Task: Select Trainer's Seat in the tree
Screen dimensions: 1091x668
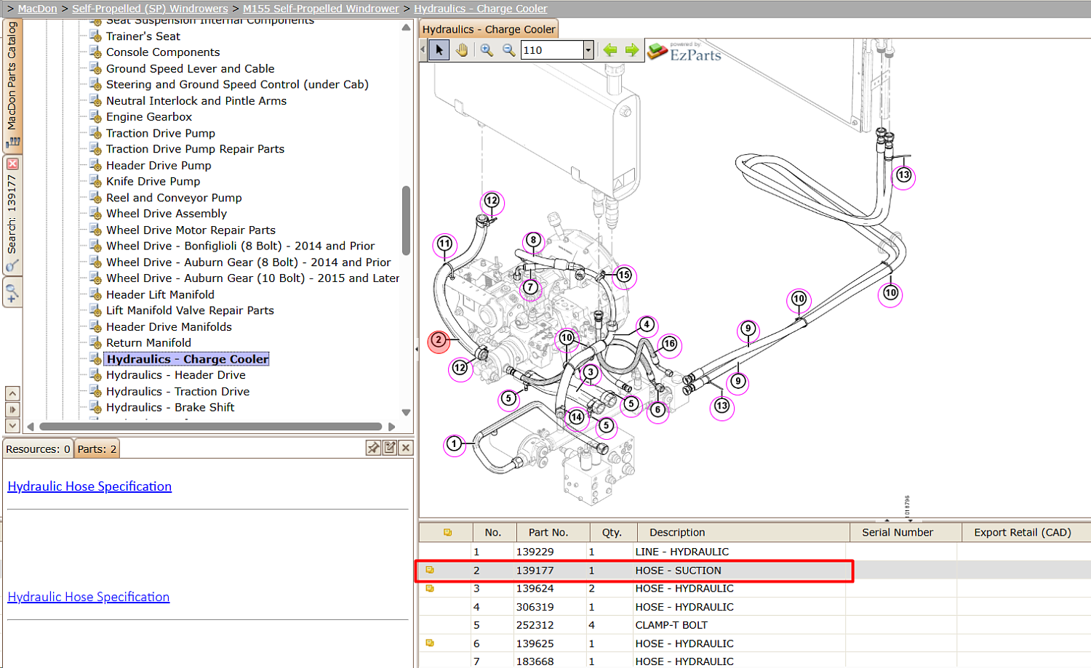Action: pyautogui.click(x=143, y=36)
